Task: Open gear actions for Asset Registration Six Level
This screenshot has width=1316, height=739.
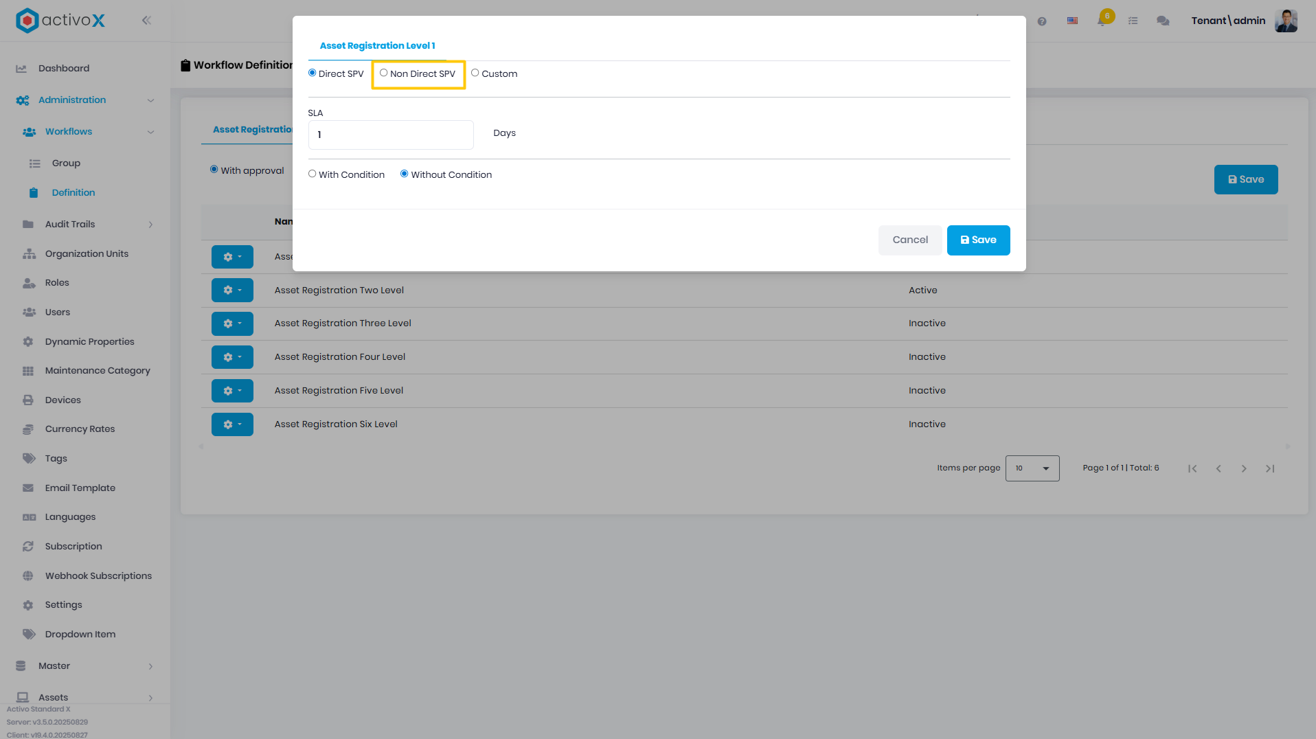Action: [232, 424]
